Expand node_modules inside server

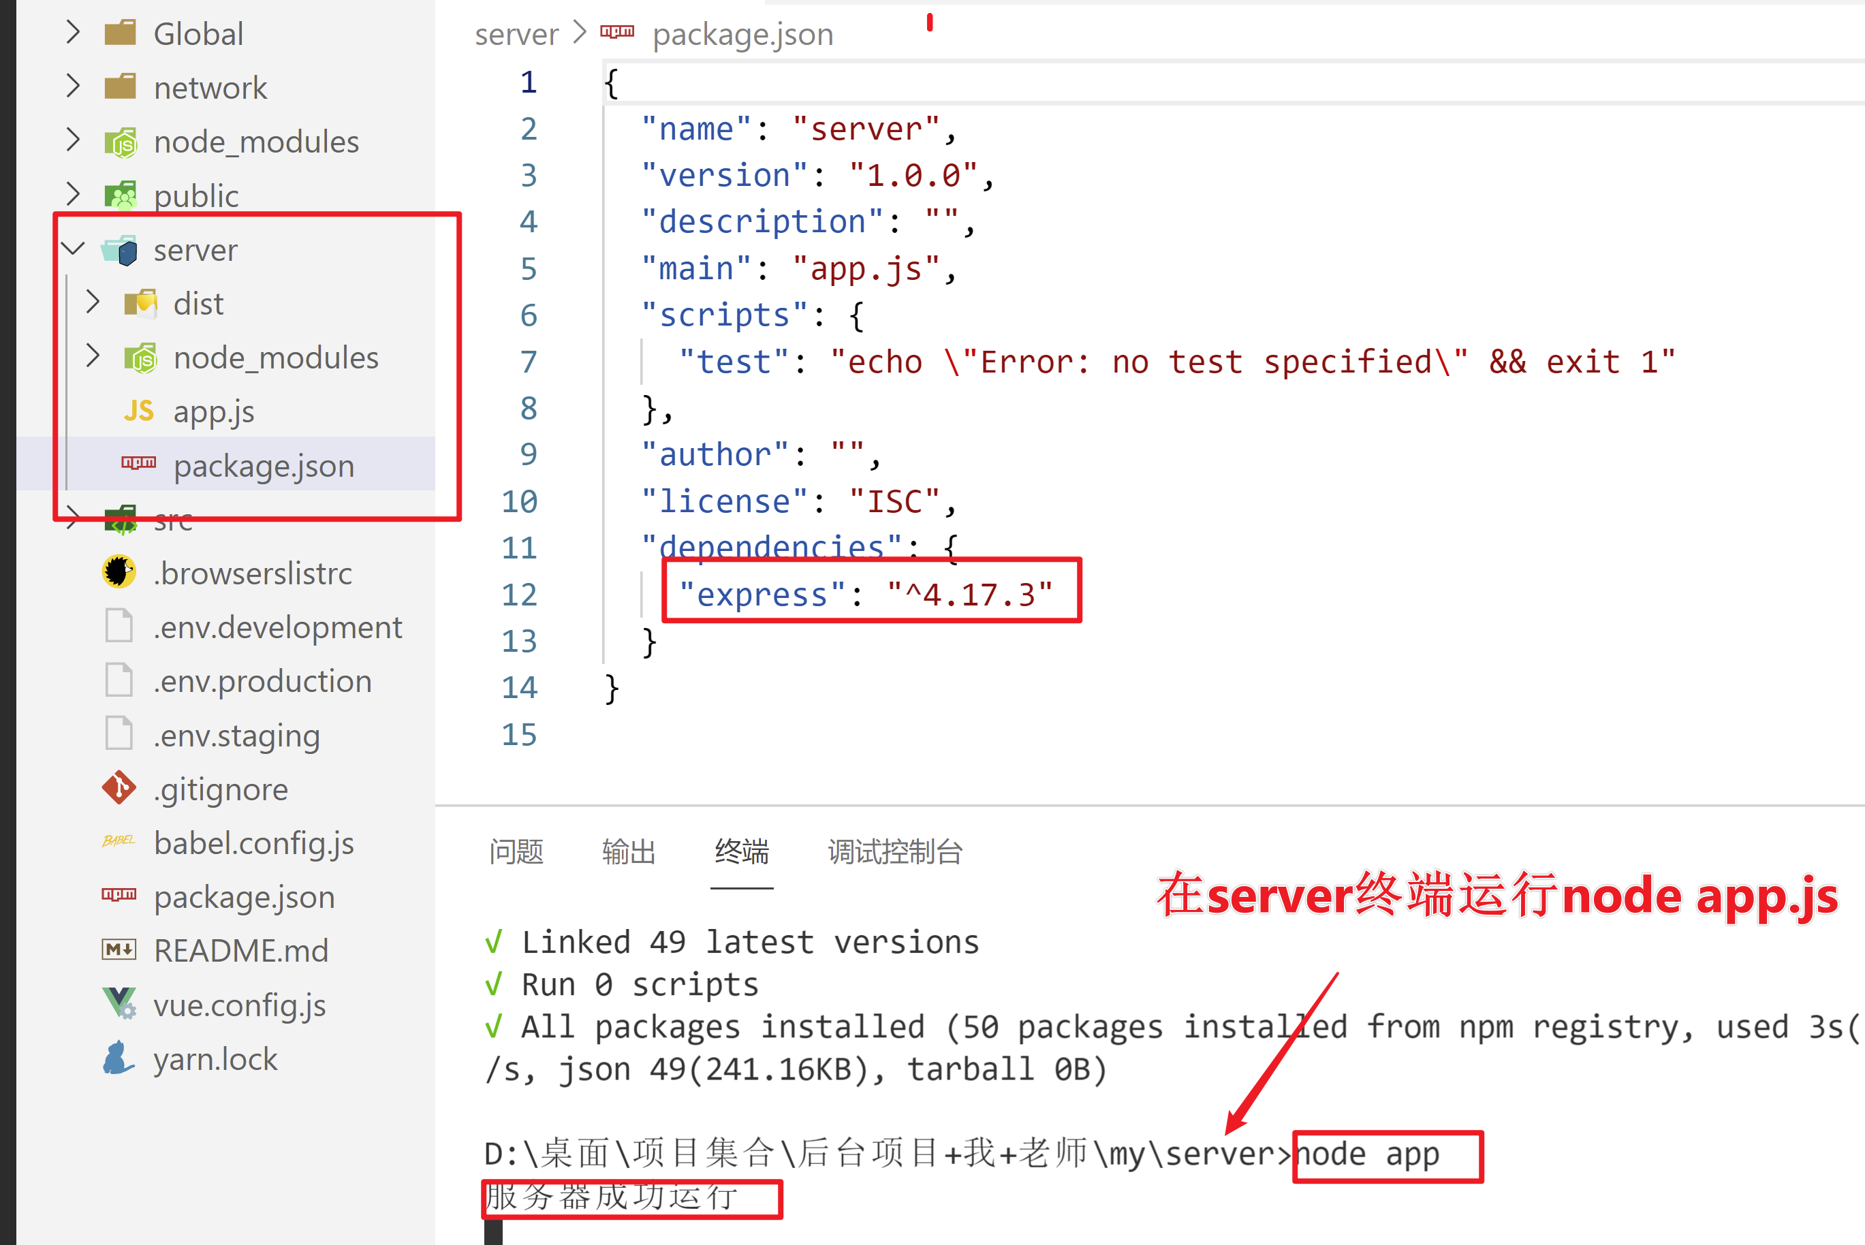coord(93,356)
